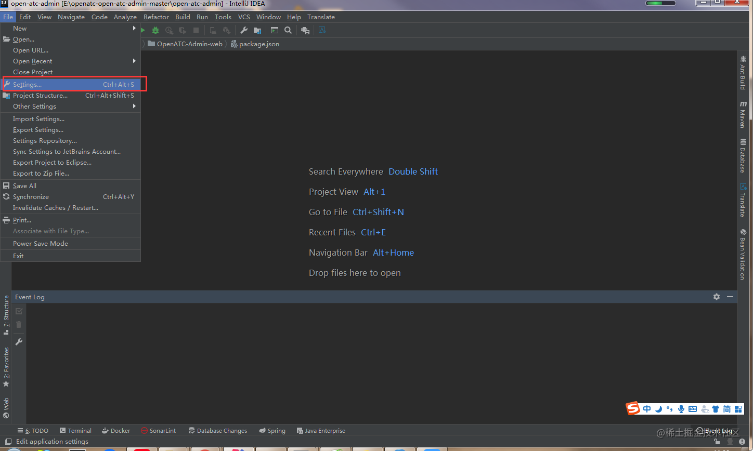Open the Database tool window
Screen dimensions: 753x451
[x=743, y=155]
